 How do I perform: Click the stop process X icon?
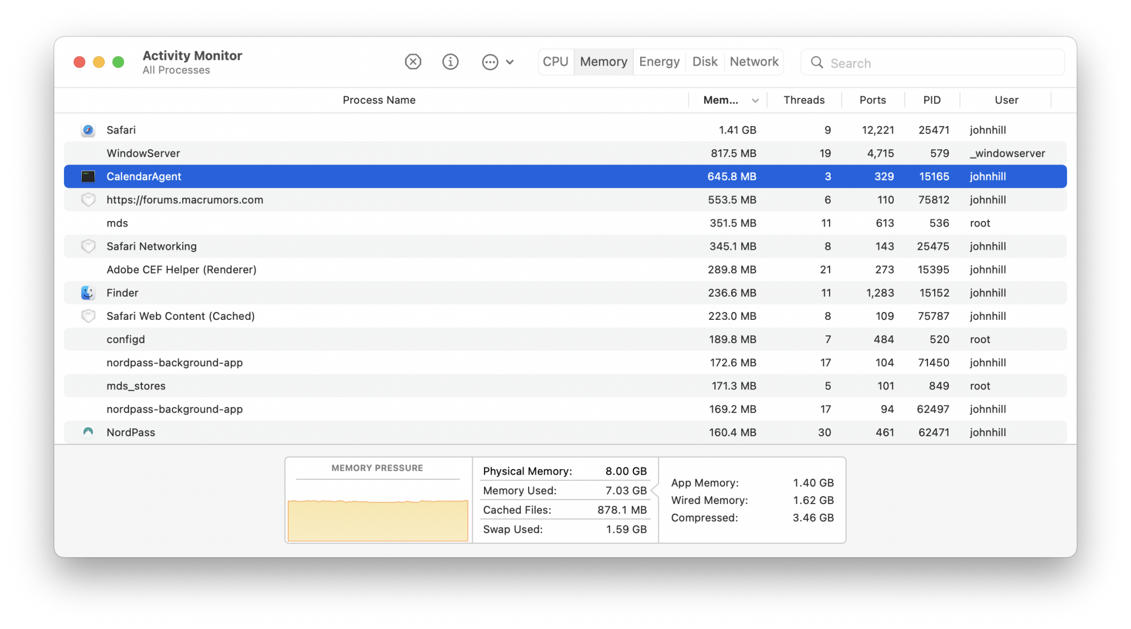413,62
